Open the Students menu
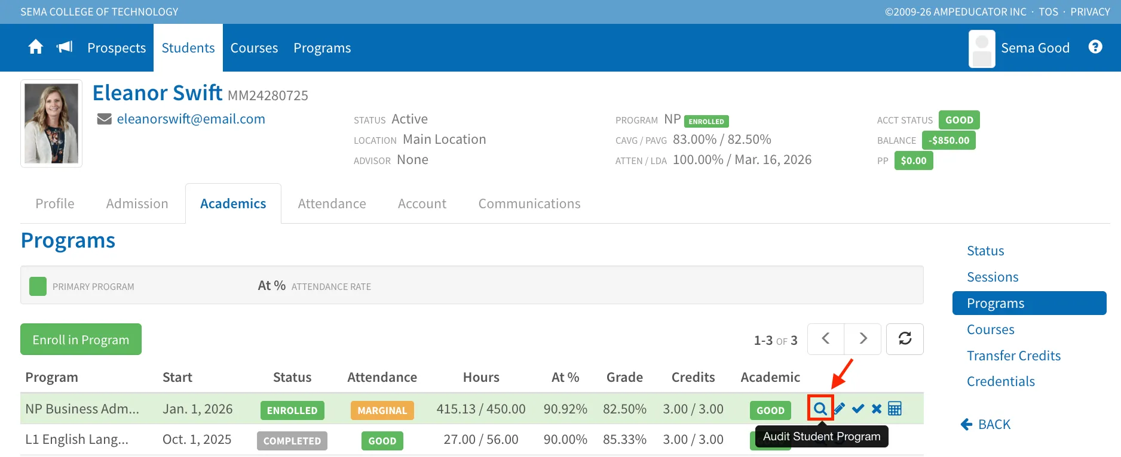 188,48
